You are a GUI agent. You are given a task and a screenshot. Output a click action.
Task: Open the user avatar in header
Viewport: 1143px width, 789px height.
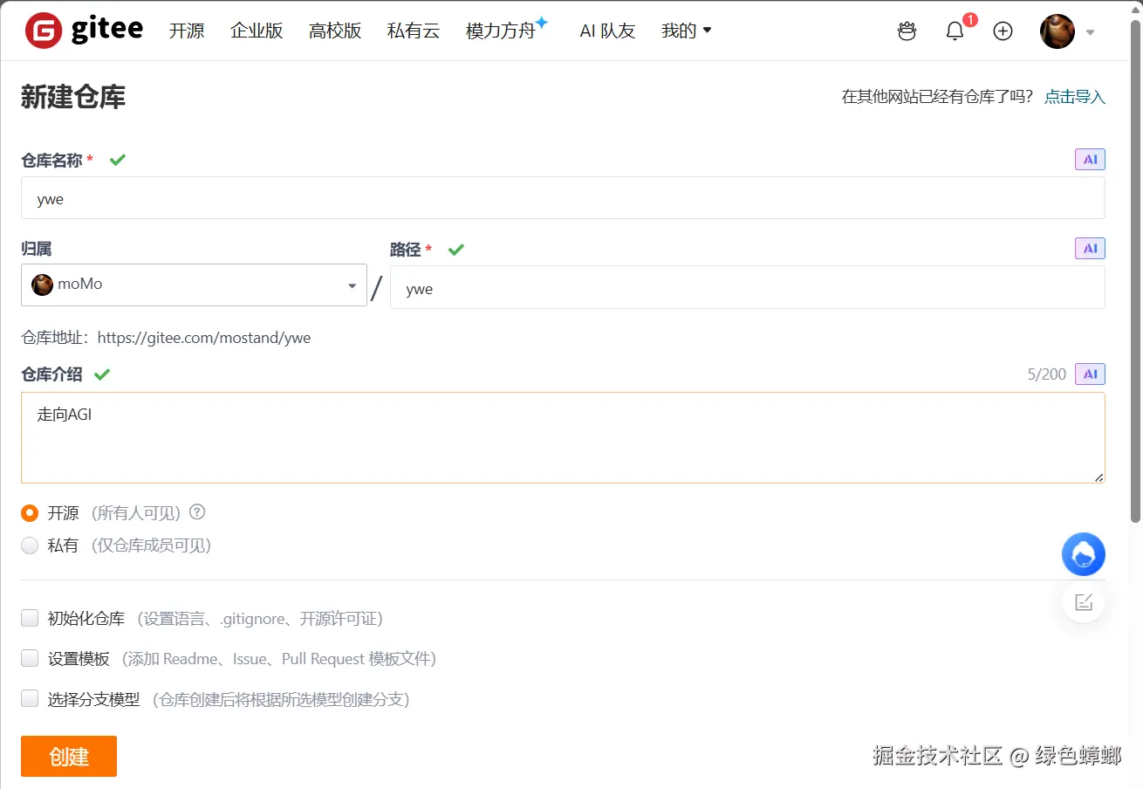(1057, 31)
